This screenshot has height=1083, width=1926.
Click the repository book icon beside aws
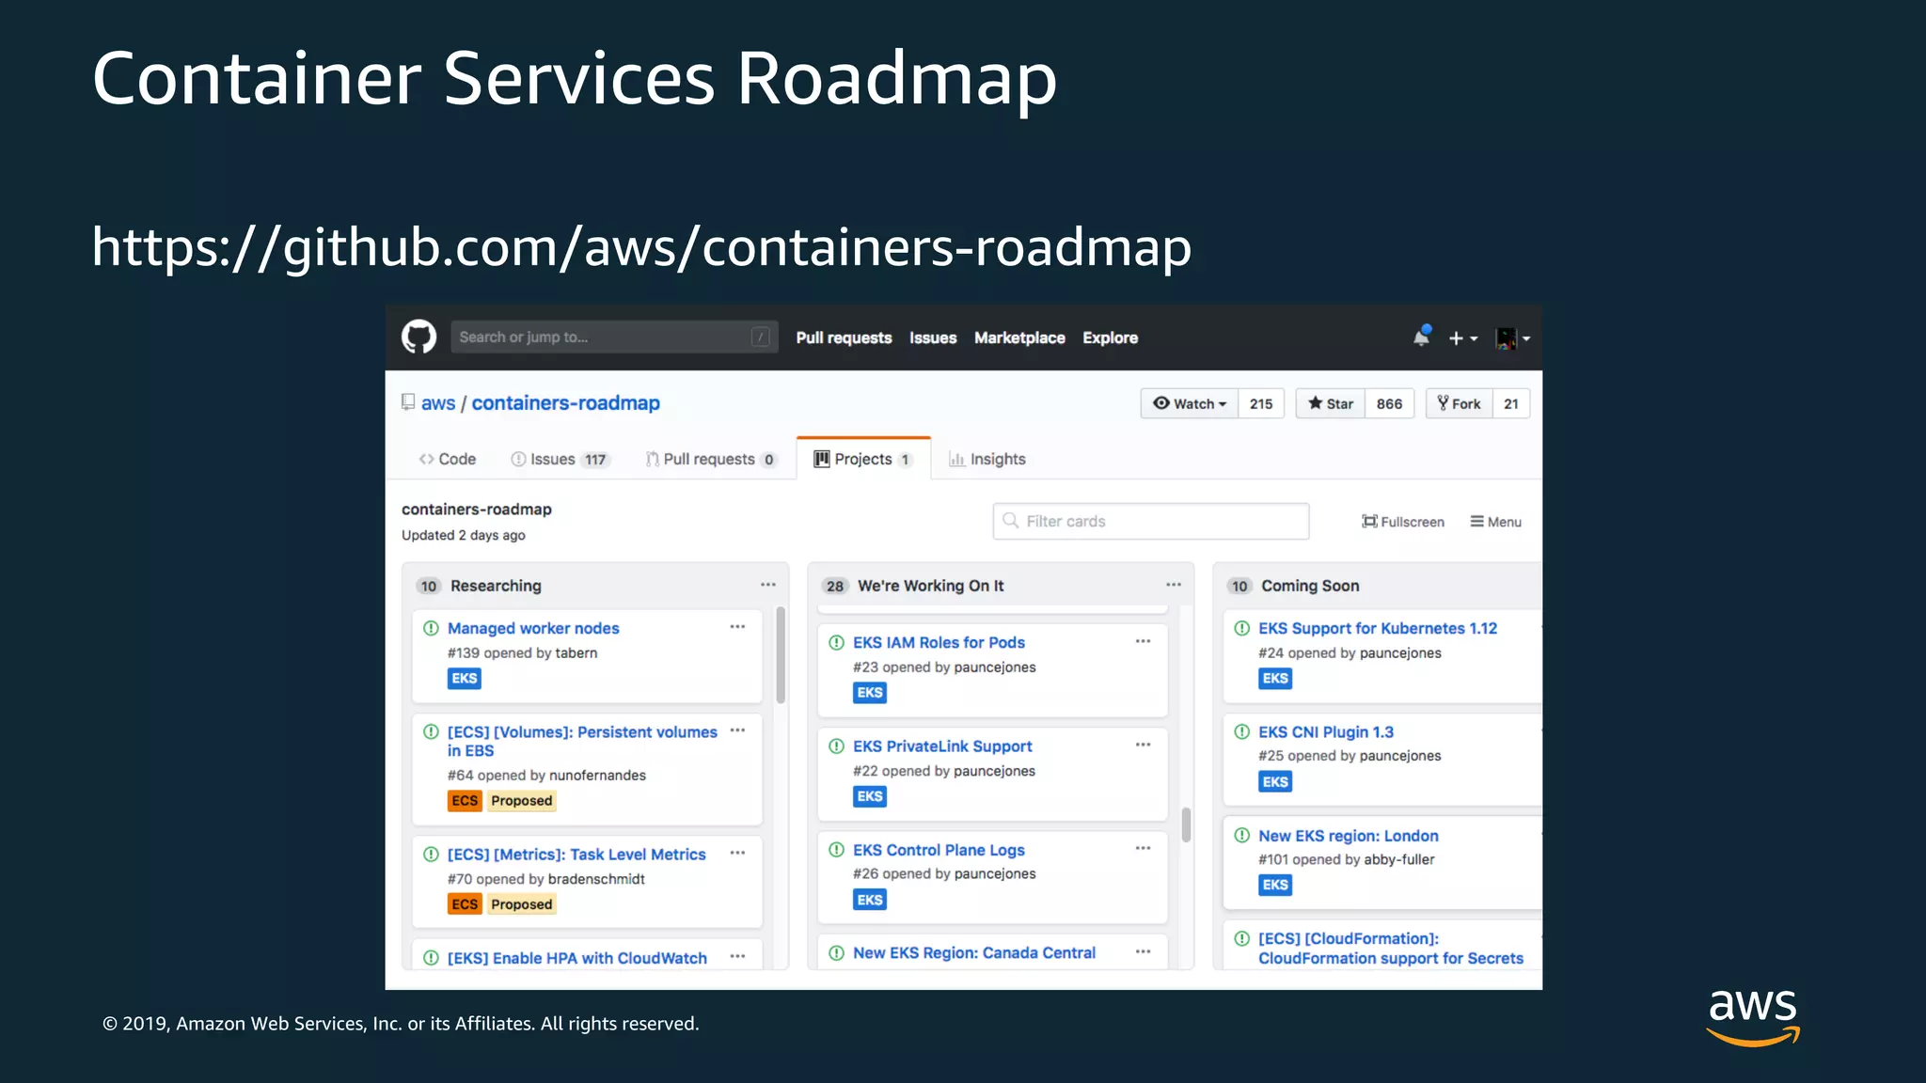408,402
